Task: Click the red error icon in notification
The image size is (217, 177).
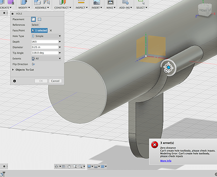Action: coord(155,145)
